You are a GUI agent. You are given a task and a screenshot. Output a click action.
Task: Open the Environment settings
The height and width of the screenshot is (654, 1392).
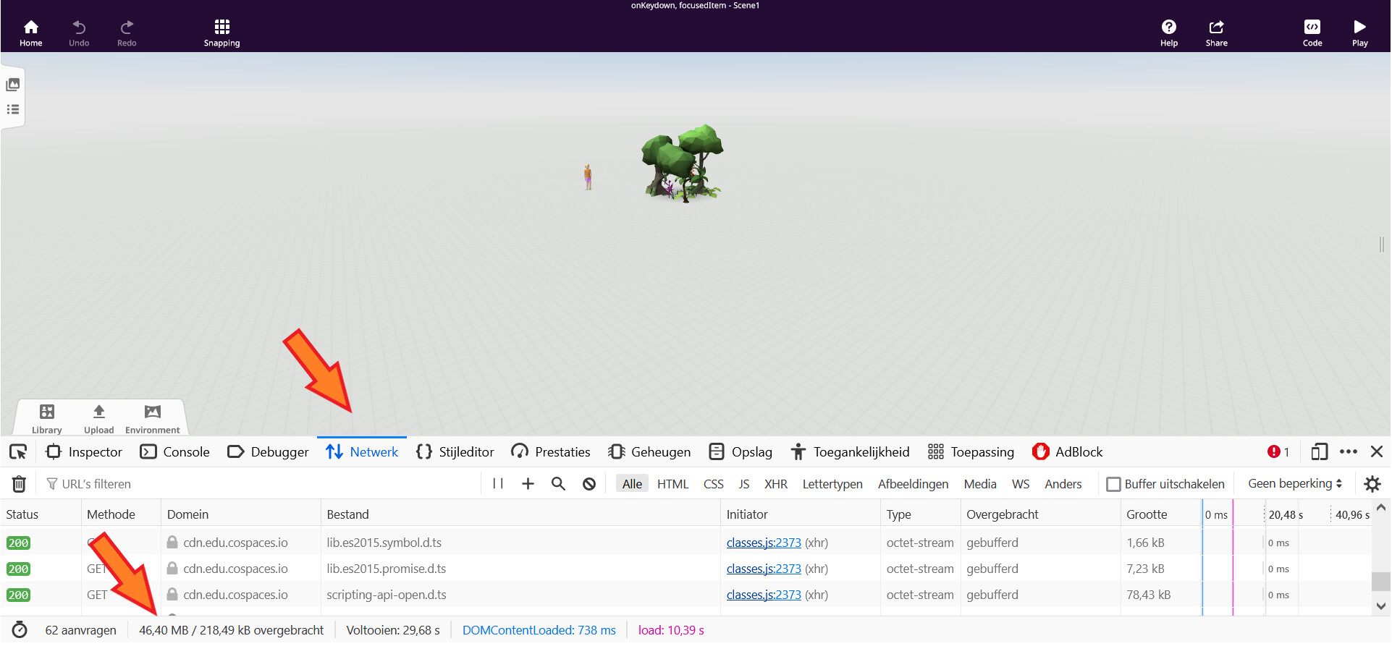(x=152, y=418)
